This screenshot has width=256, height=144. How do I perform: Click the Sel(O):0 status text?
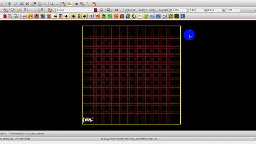click(163, 10)
